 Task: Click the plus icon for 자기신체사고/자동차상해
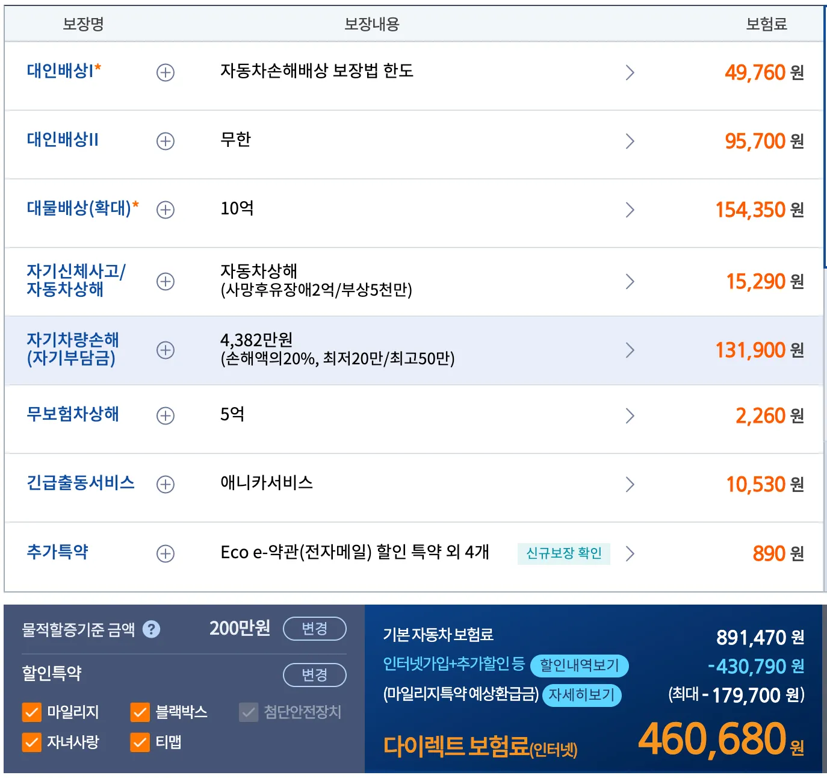coord(165,281)
